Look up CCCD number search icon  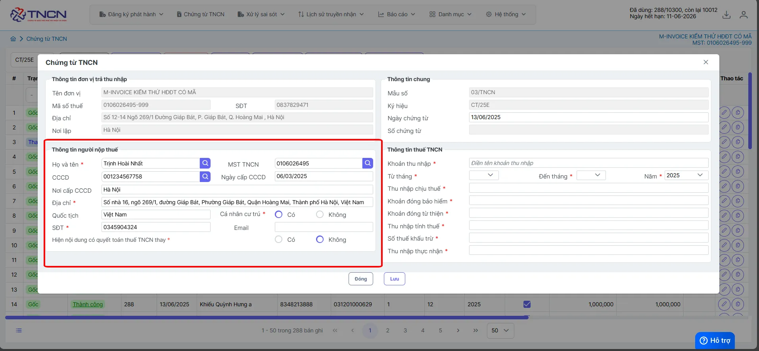click(205, 176)
